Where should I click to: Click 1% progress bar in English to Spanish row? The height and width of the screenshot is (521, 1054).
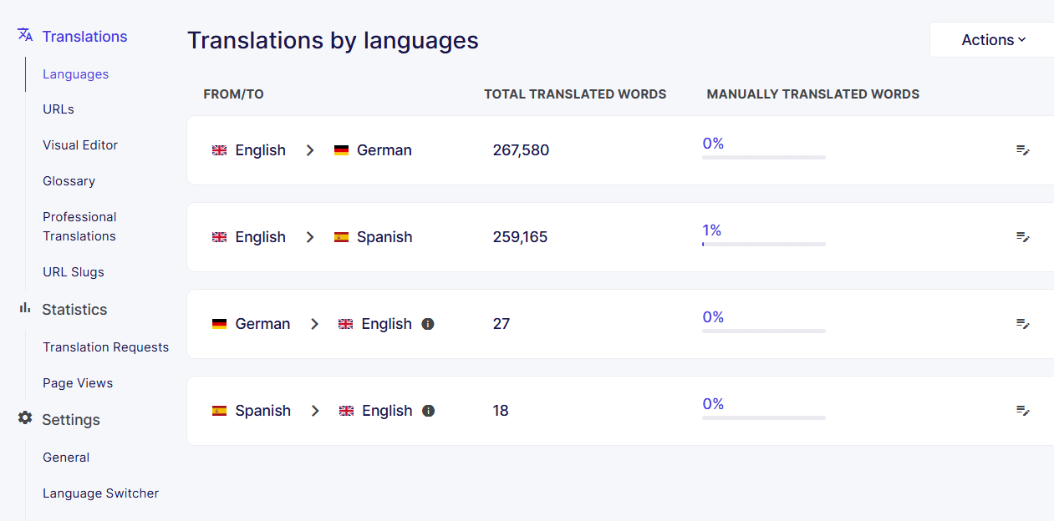point(764,244)
